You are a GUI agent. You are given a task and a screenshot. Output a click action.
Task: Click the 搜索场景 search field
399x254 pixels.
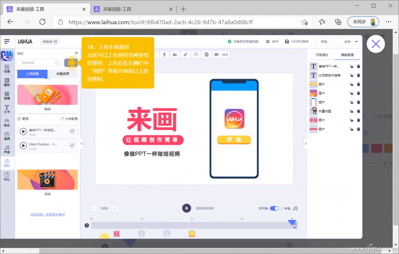click(40, 62)
